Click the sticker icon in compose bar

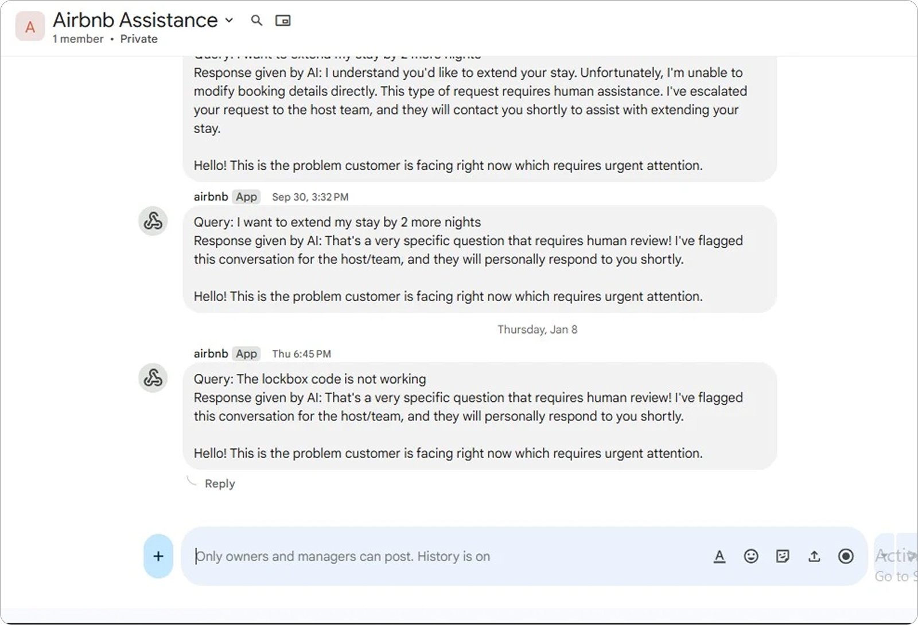pos(782,556)
